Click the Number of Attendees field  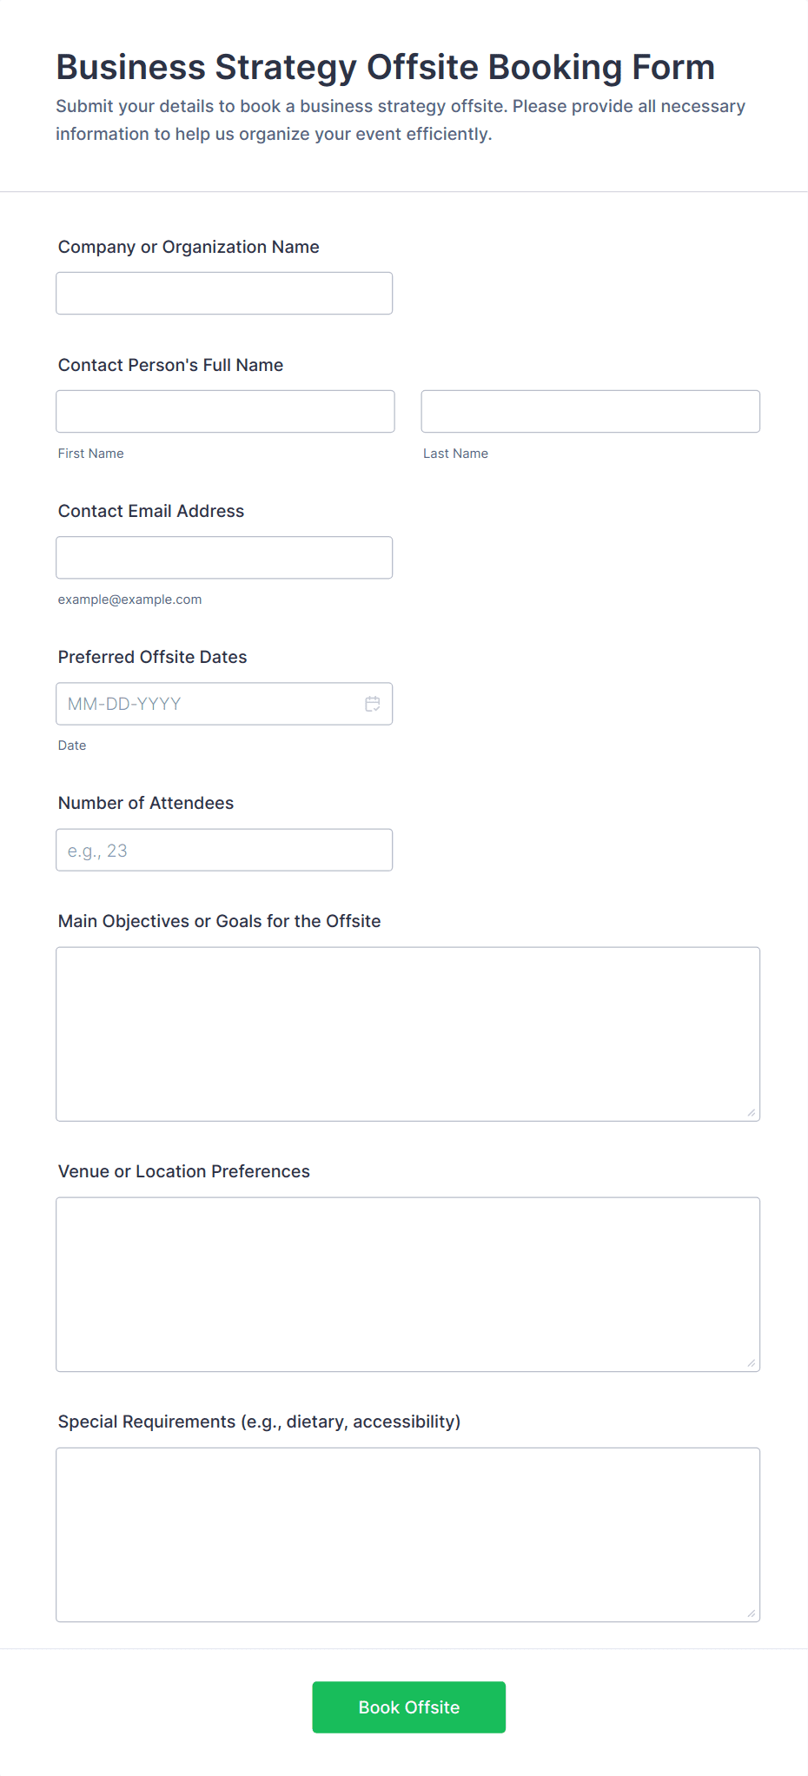[224, 850]
